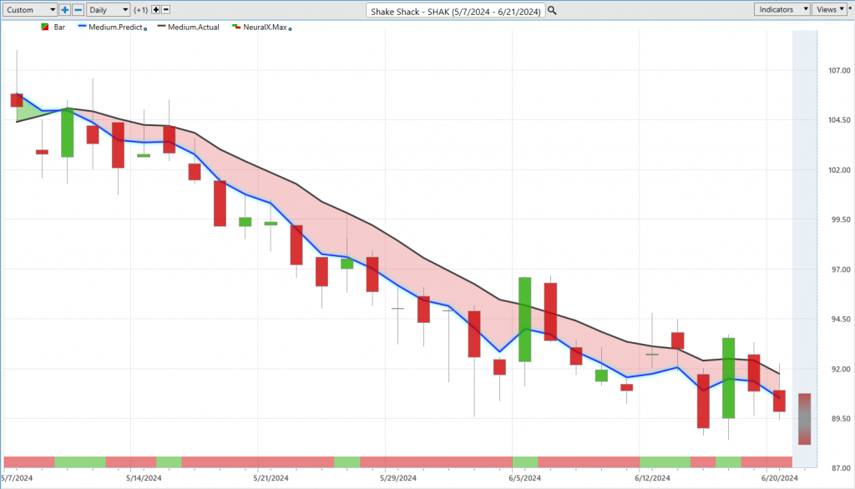Click the forecast candle in the shaded area
Screen dimensions: 855x489
point(804,419)
